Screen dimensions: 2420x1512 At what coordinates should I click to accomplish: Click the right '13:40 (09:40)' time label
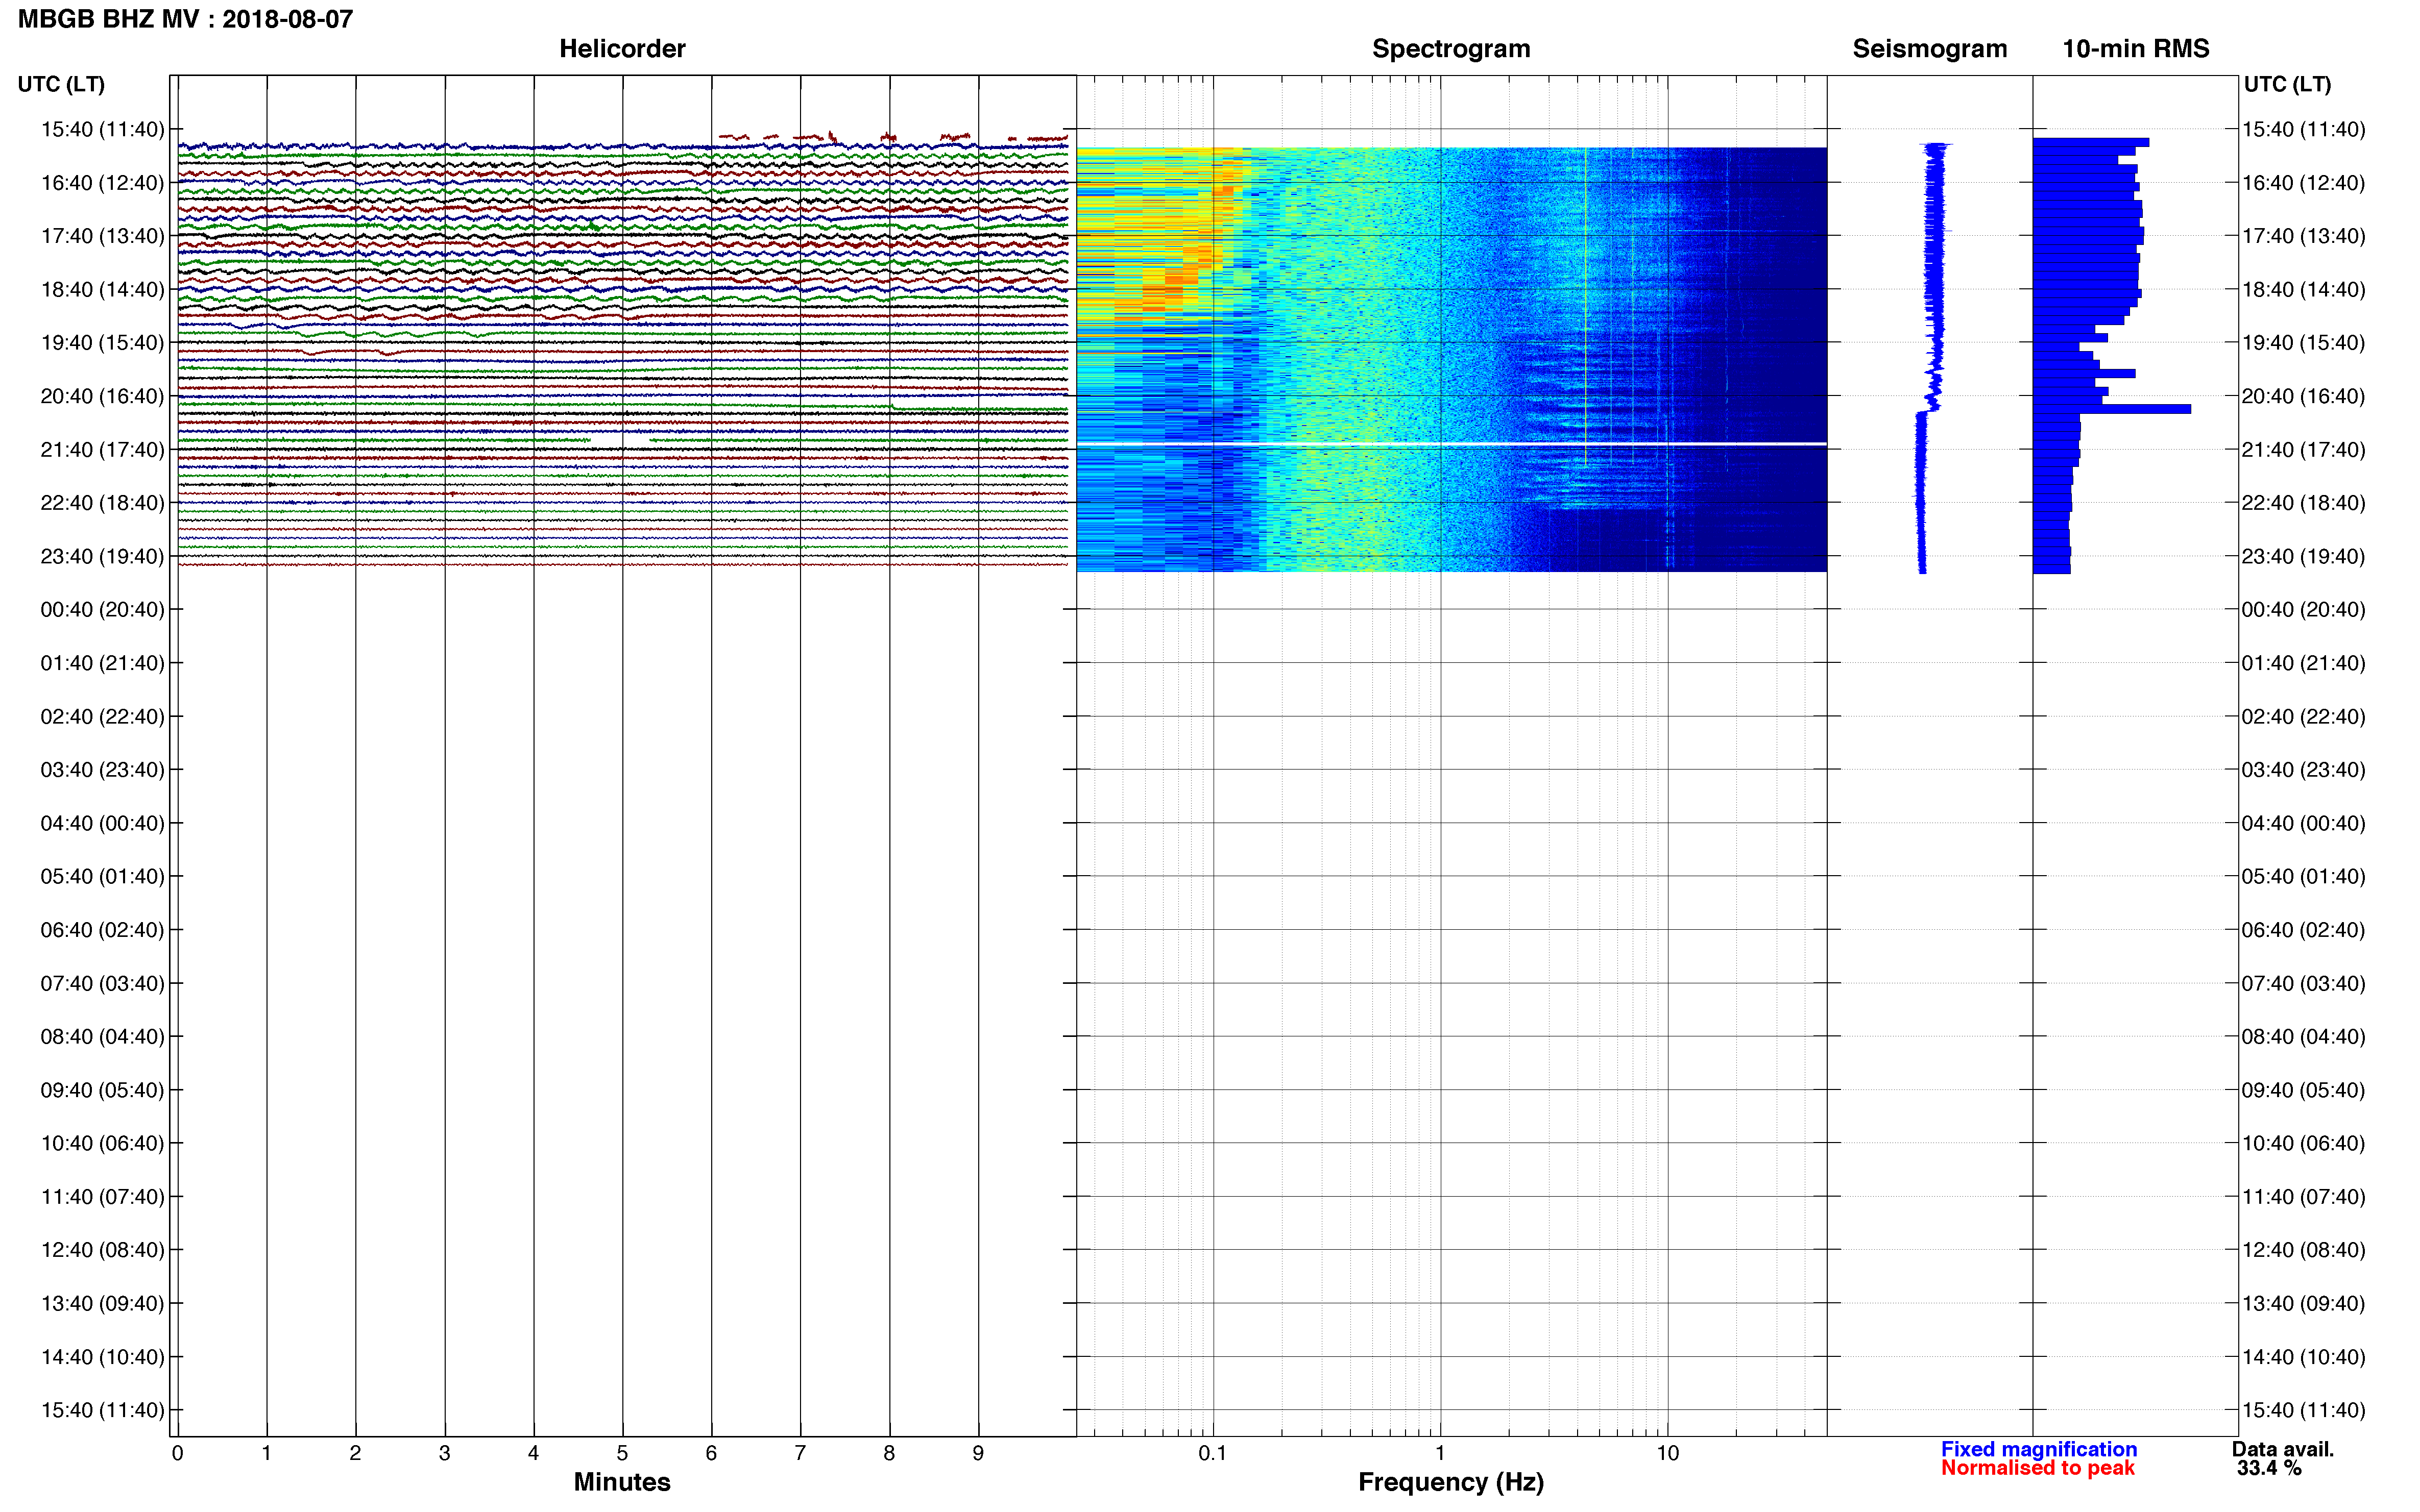tap(2303, 1304)
